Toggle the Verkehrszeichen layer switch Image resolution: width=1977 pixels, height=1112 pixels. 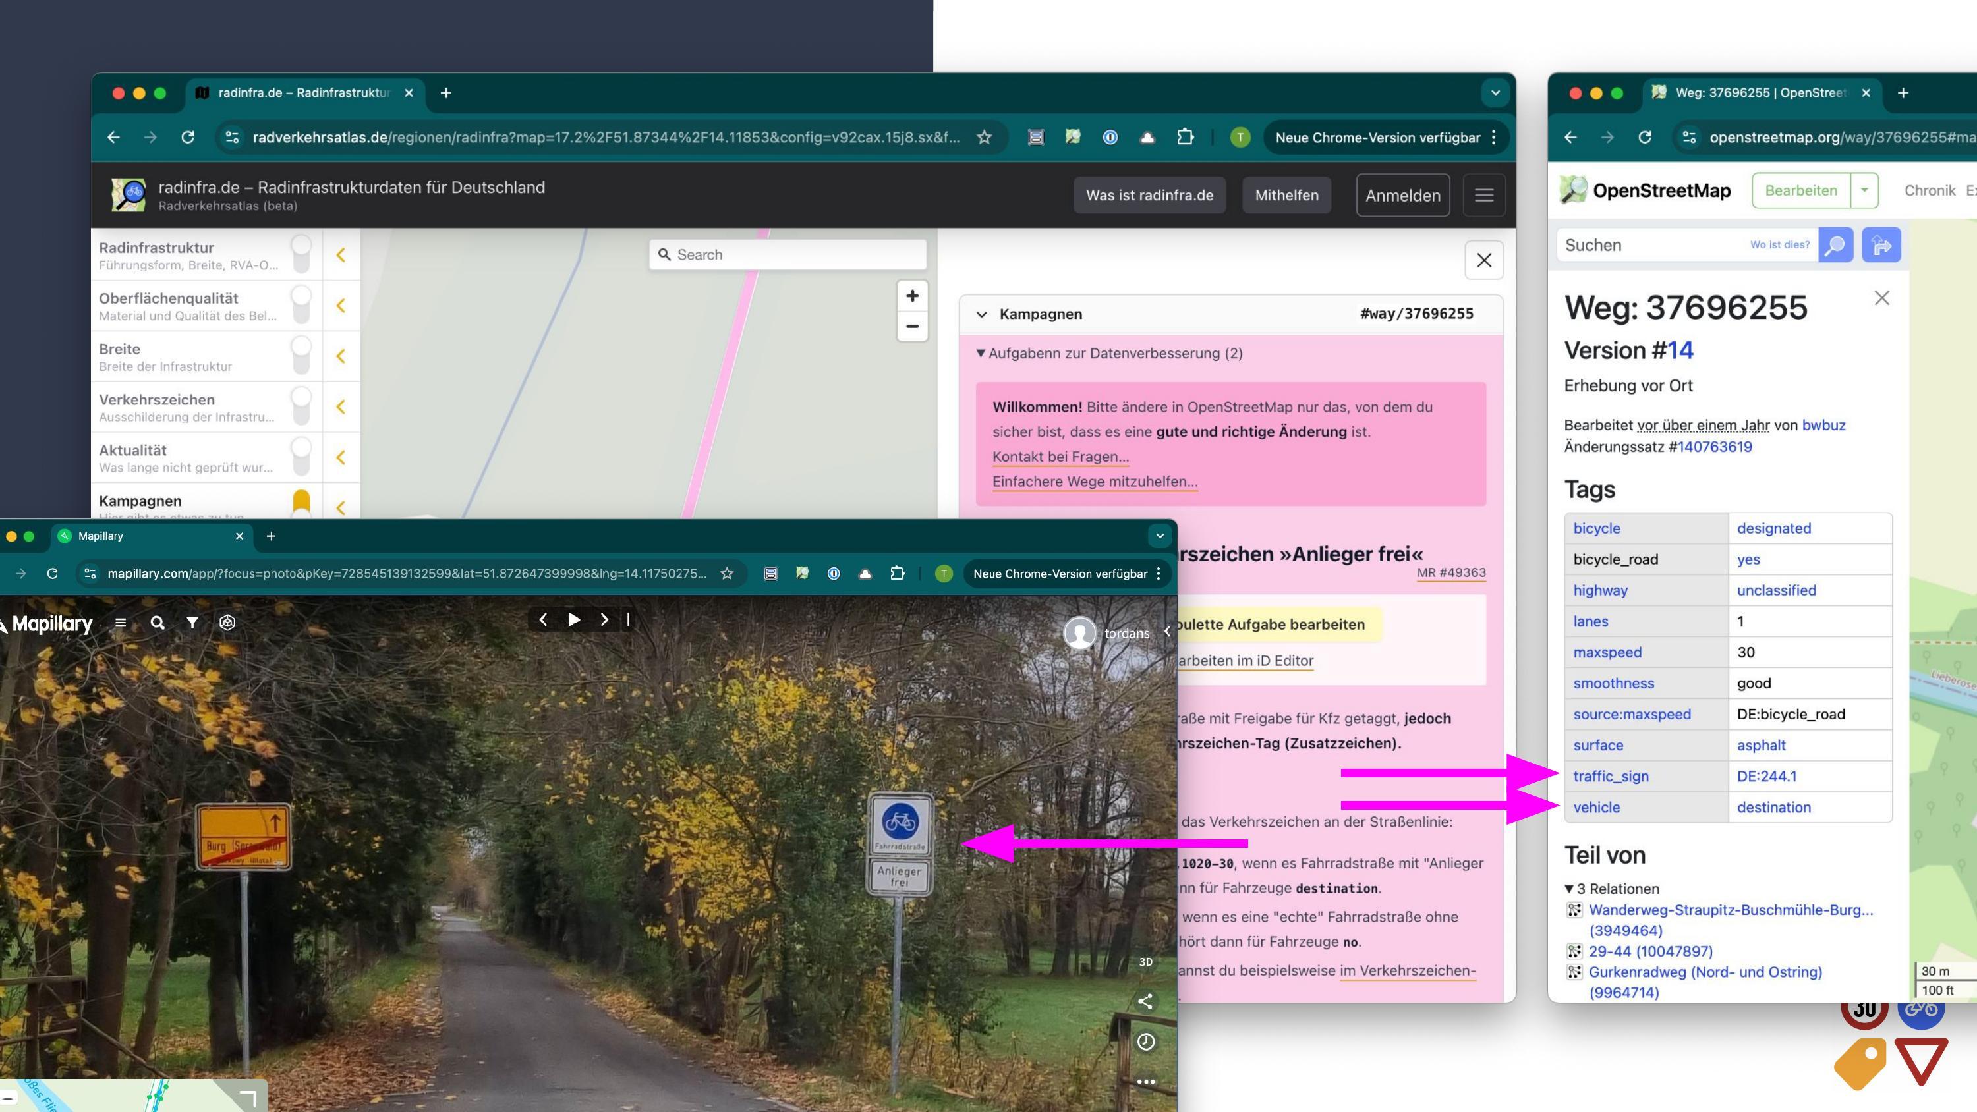(301, 406)
